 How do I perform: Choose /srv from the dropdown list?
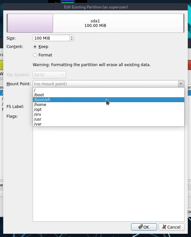109,114
